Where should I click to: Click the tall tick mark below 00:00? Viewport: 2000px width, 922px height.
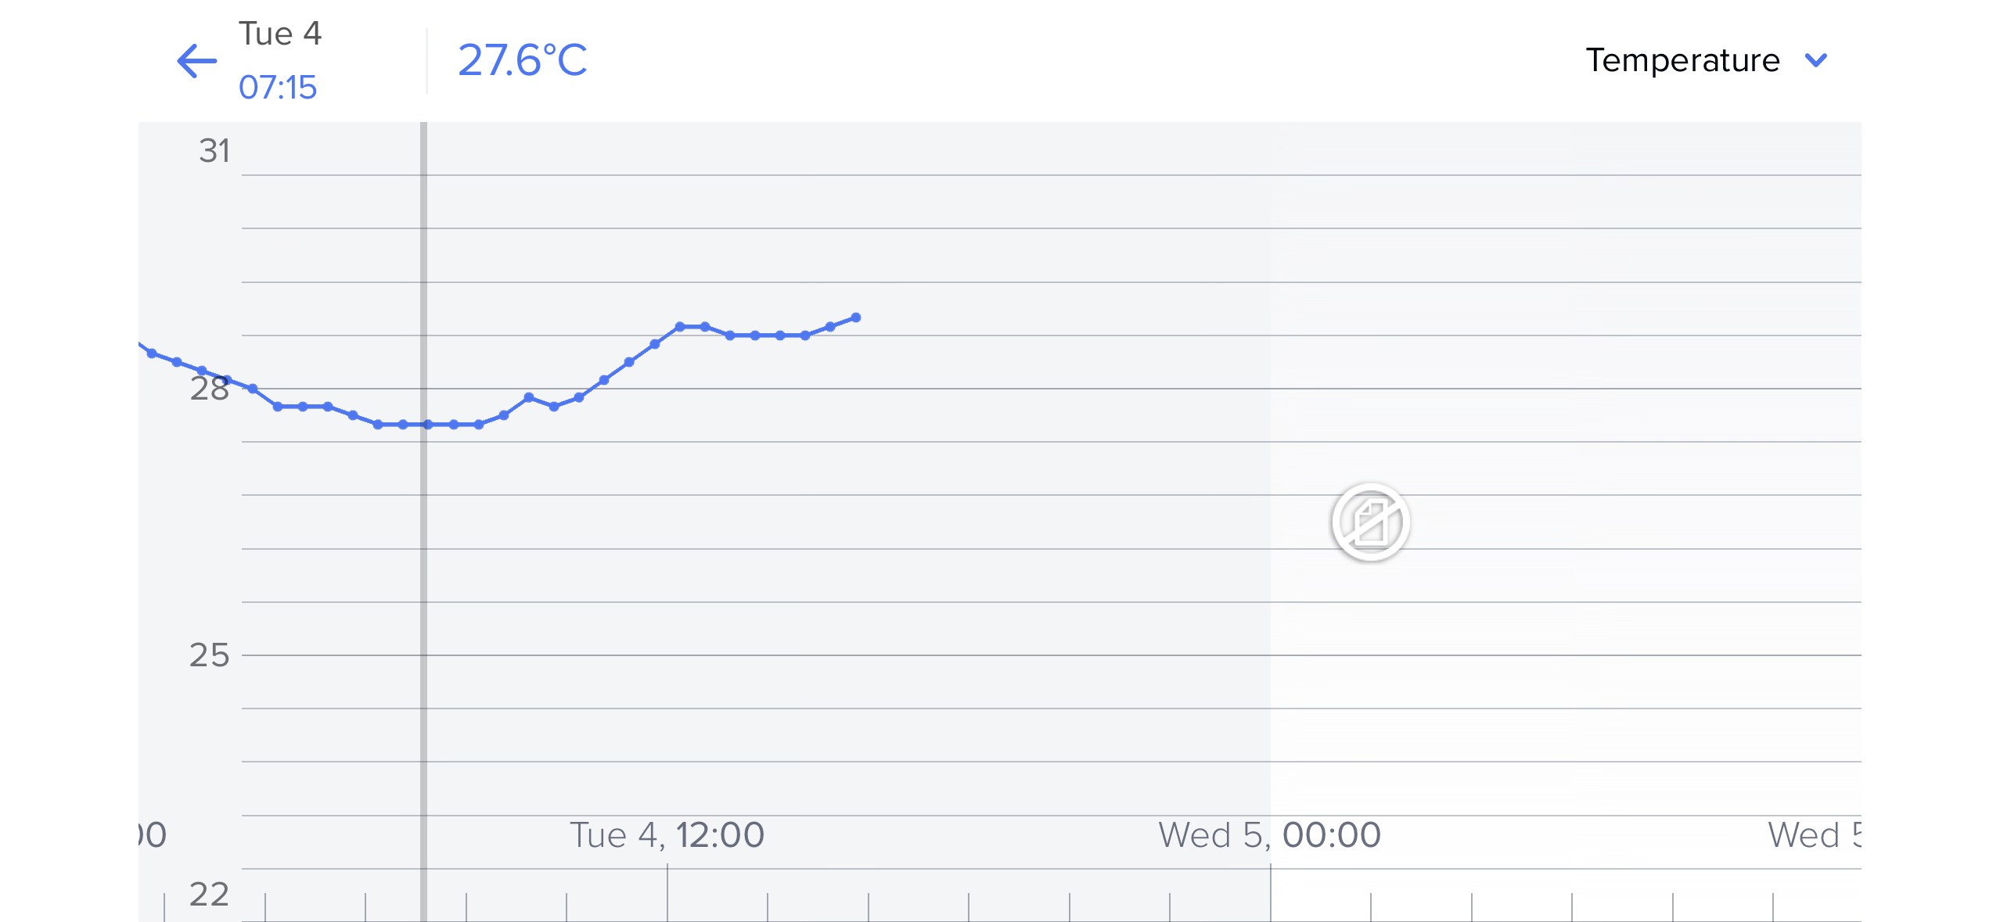click(1271, 893)
